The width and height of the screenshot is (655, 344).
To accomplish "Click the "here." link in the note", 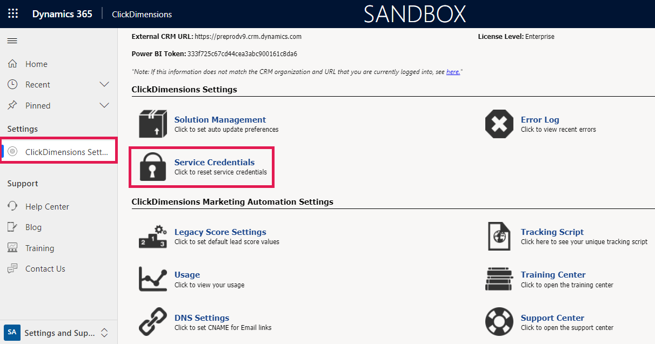I will [x=453, y=72].
